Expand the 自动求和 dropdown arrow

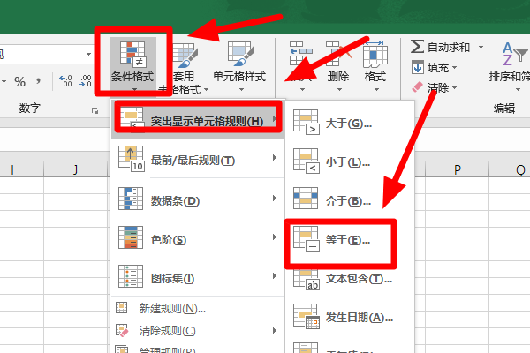[x=481, y=47]
